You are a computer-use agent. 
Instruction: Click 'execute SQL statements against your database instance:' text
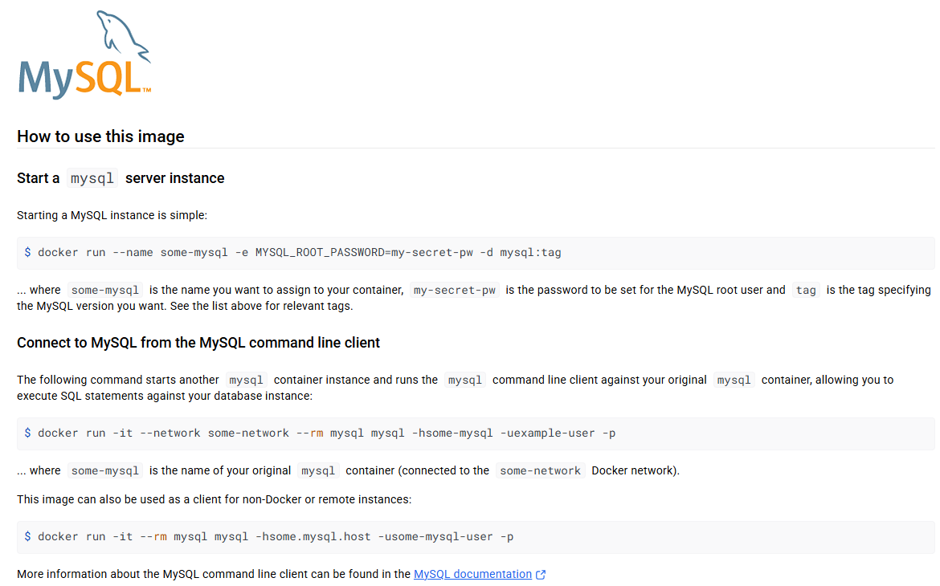(164, 396)
